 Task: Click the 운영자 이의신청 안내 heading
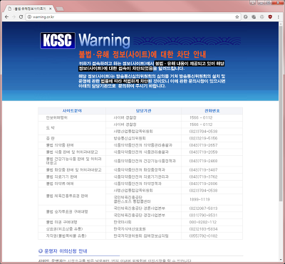[x=66, y=251]
